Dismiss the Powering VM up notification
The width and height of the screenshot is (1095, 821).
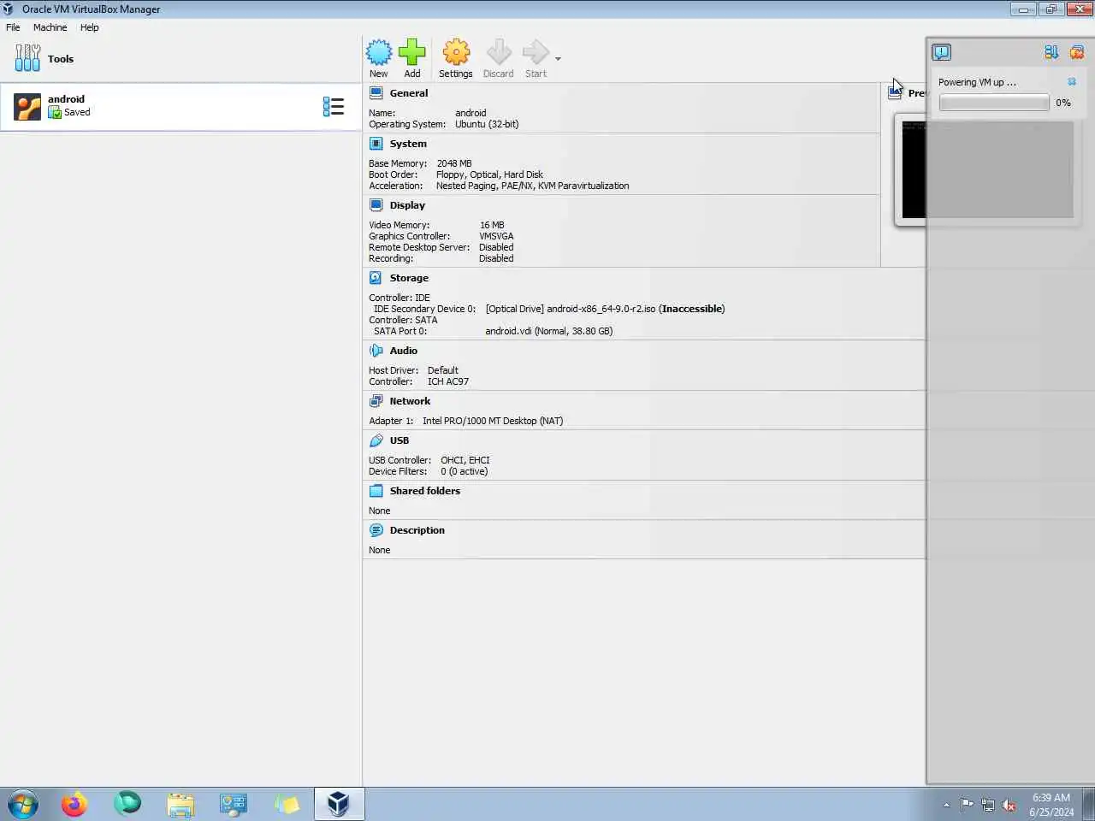(x=1072, y=82)
